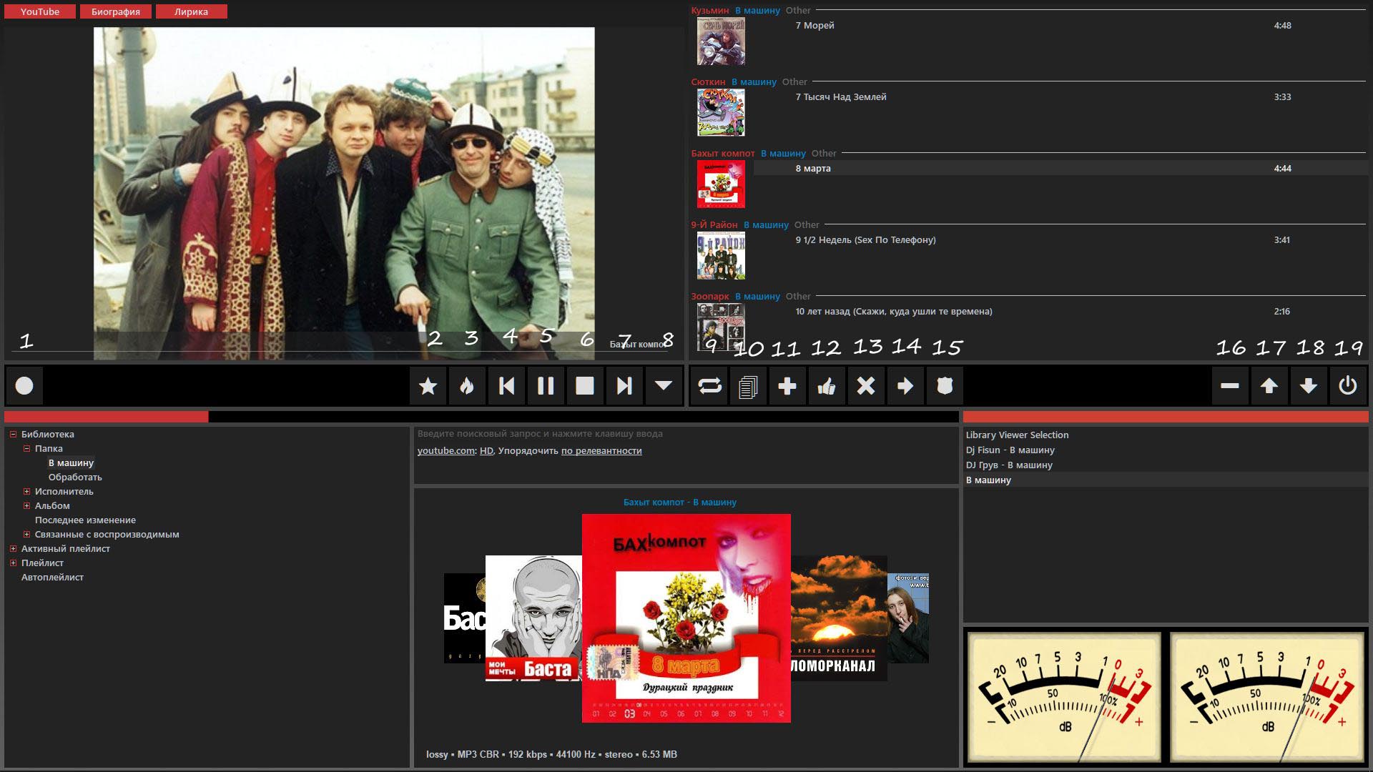Screen dimensions: 1373x772
Task: Toggle the repeat loop icon
Action: [x=709, y=386]
